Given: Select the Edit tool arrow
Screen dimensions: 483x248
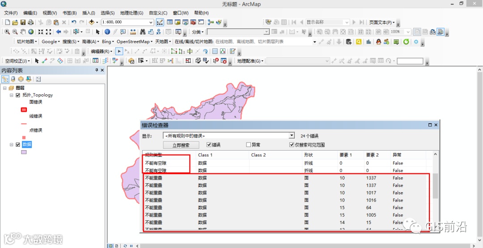Looking at the screenshot, I should [119, 51].
